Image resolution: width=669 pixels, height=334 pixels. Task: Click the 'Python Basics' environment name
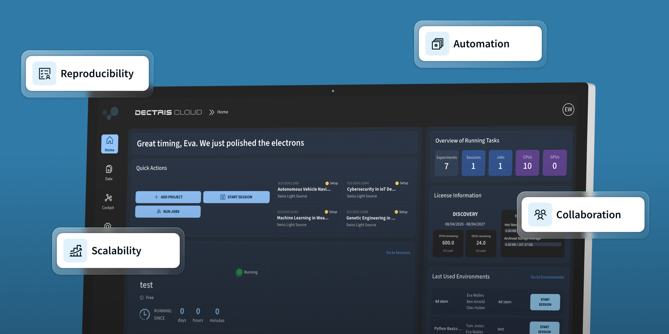click(448, 328)
